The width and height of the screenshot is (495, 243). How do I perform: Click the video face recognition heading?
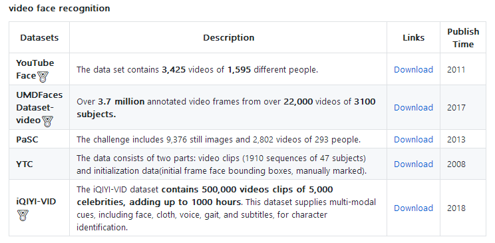(59, 8)
